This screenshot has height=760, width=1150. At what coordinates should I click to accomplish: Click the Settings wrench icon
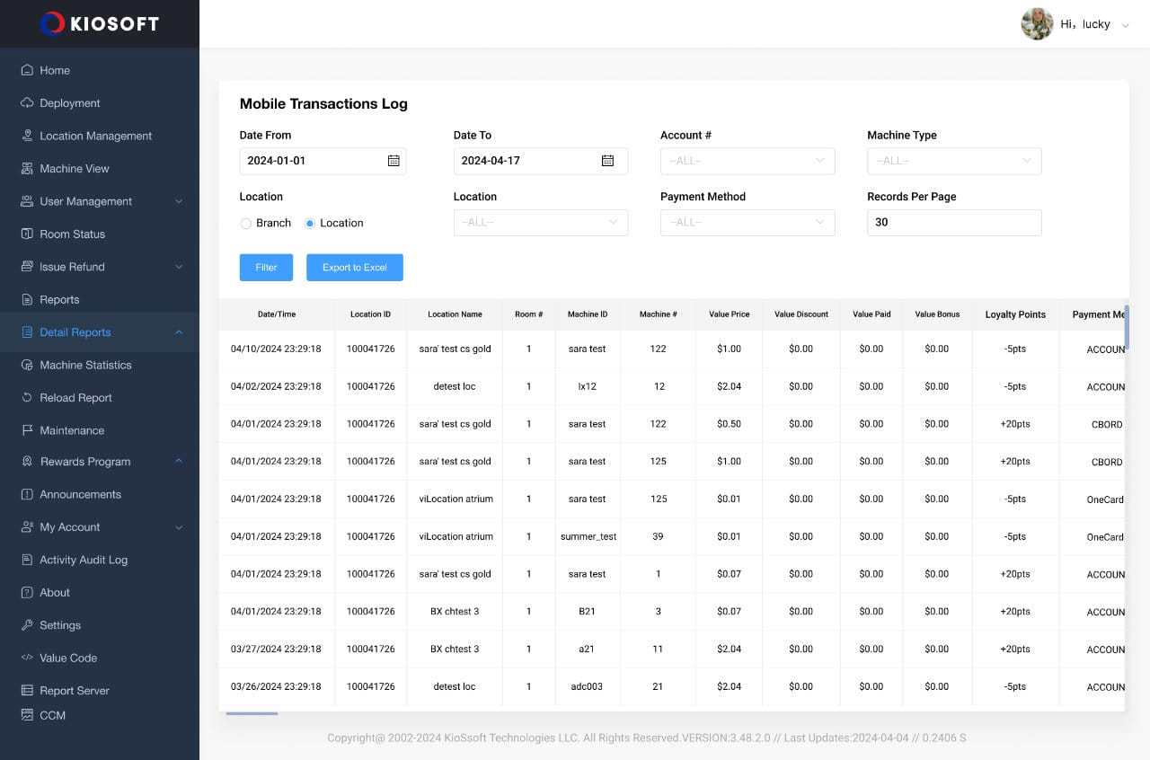pos(27,625)
